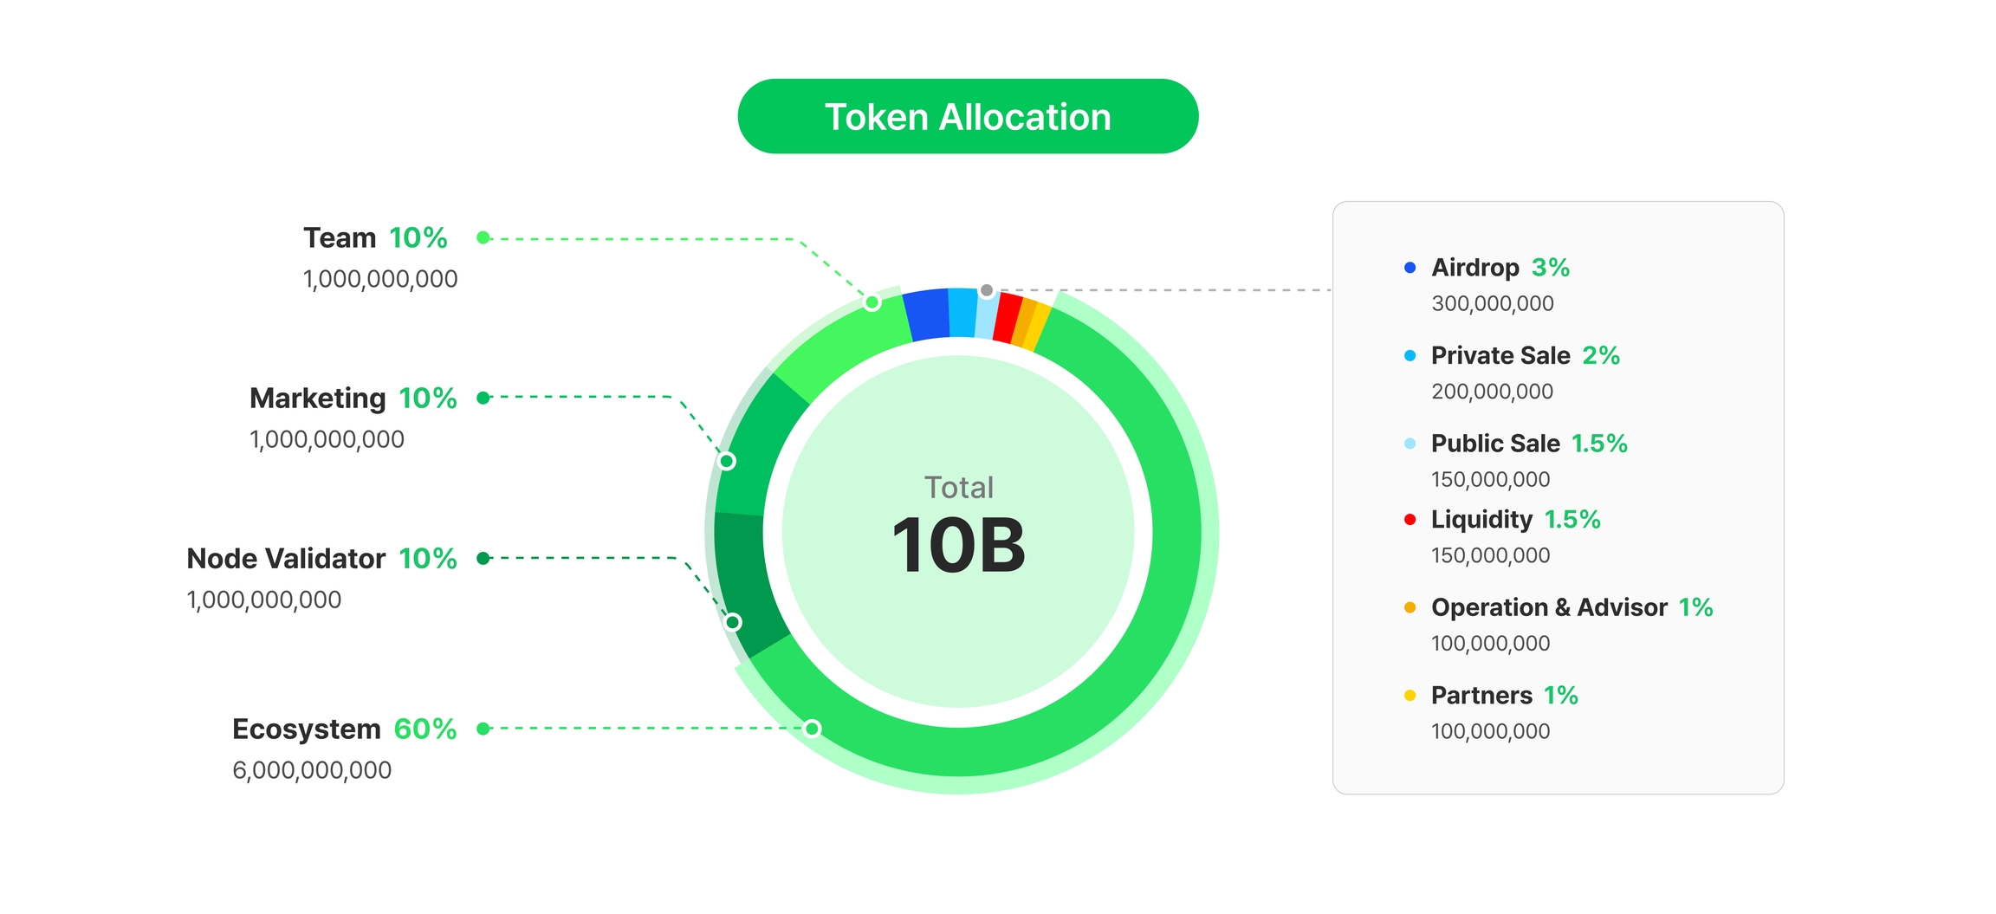Click the gray marker atop the donut chart

[x=987, y=290]
